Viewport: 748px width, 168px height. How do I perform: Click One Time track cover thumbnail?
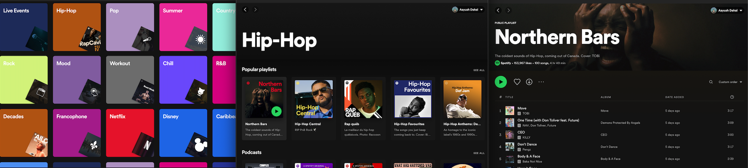coord(510,123)
